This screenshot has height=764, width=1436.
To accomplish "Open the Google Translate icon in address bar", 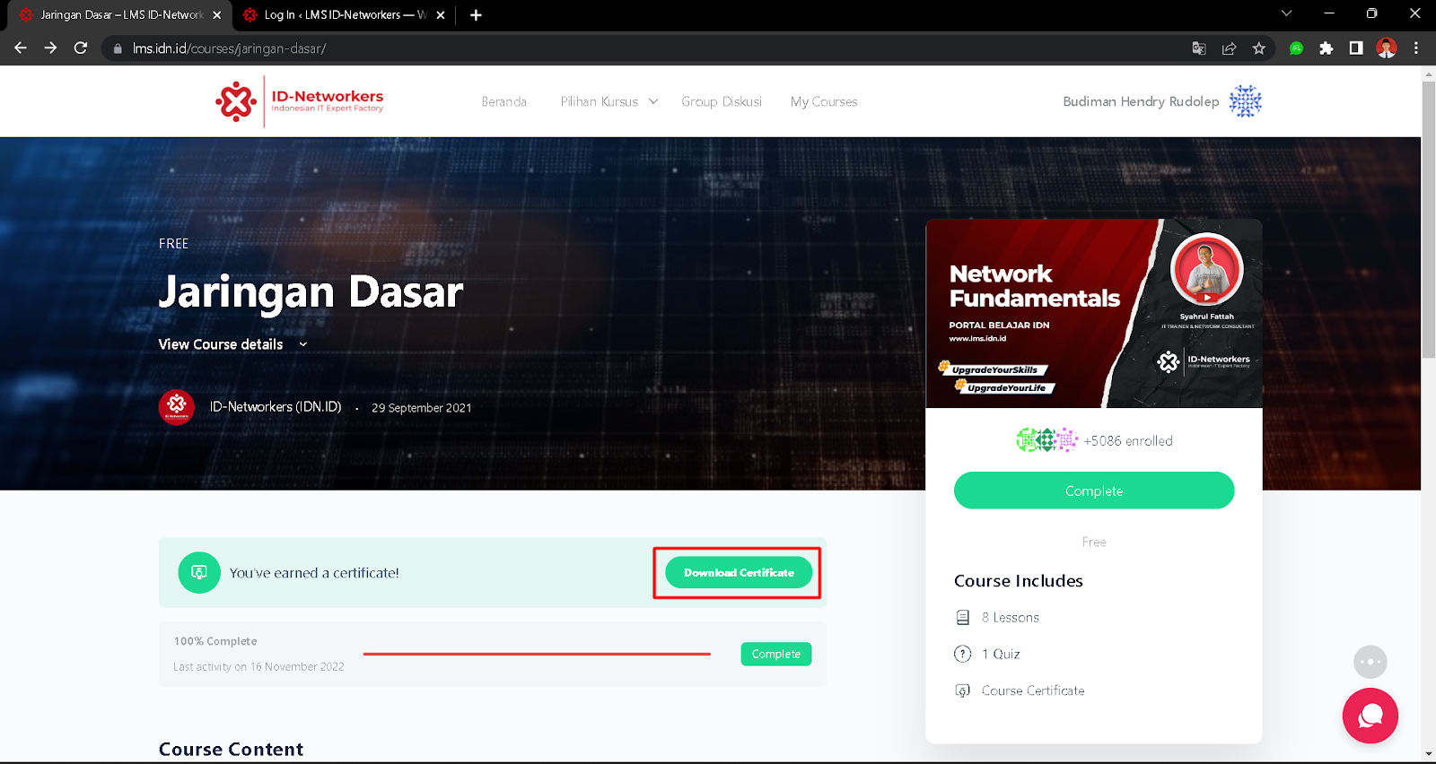I will [x=1199, y=48].
